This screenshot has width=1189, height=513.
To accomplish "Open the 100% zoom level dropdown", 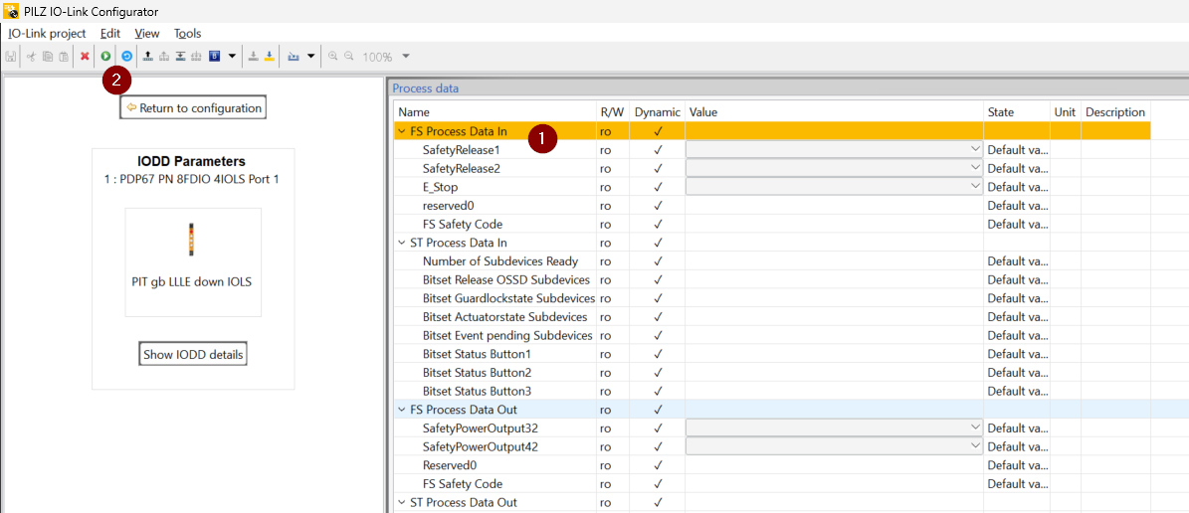I will [x=406, y=57].
